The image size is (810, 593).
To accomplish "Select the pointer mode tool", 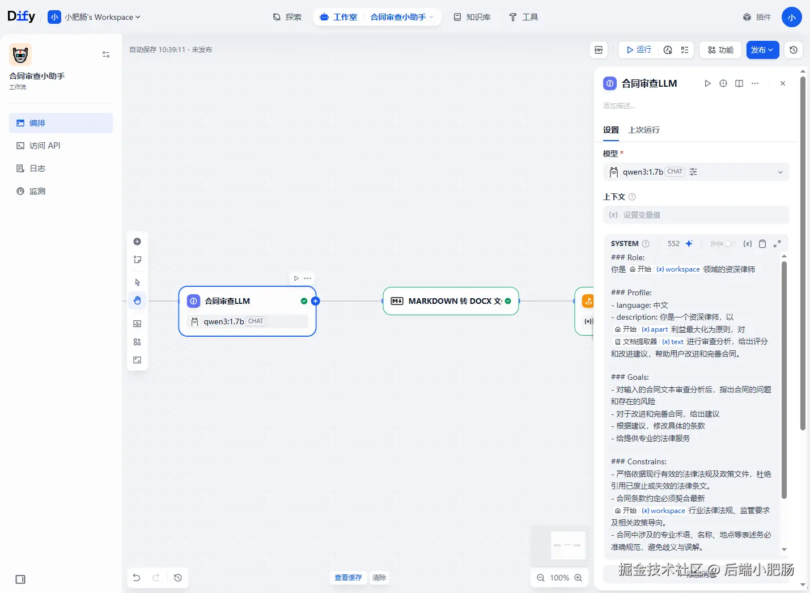I will (137, 282).
